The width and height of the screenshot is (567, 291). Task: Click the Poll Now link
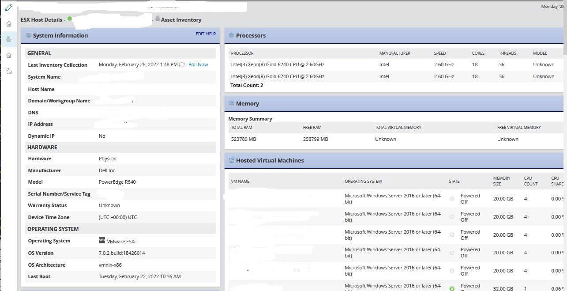pos(198,64)
